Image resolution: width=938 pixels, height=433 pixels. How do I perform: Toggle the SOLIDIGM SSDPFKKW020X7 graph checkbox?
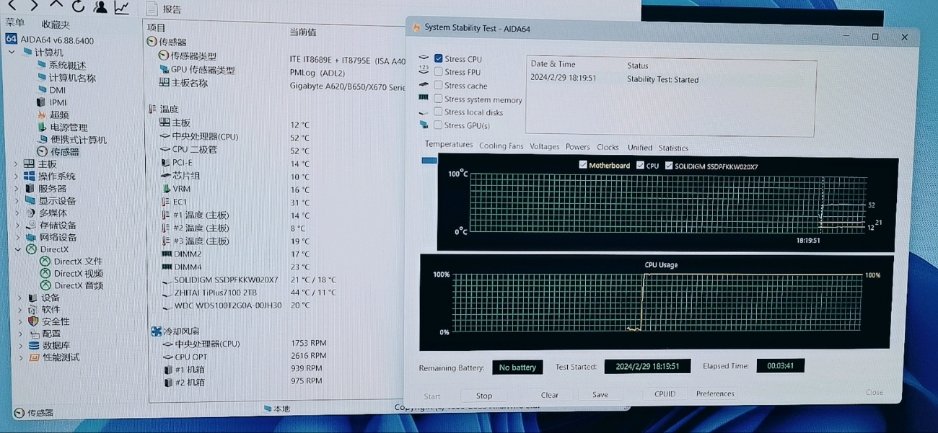coord(669,166)
